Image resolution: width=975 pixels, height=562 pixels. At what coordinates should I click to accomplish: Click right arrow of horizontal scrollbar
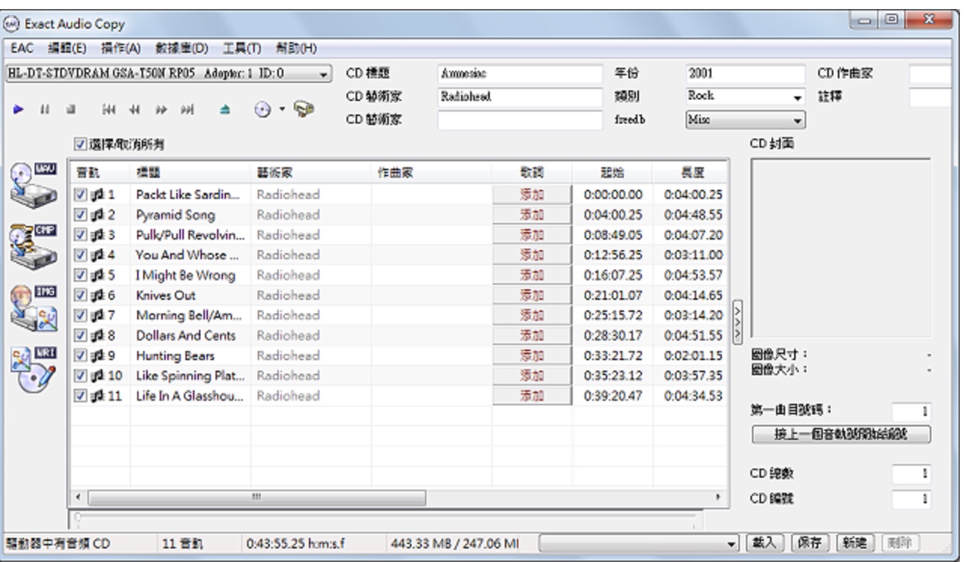point(719,496)
